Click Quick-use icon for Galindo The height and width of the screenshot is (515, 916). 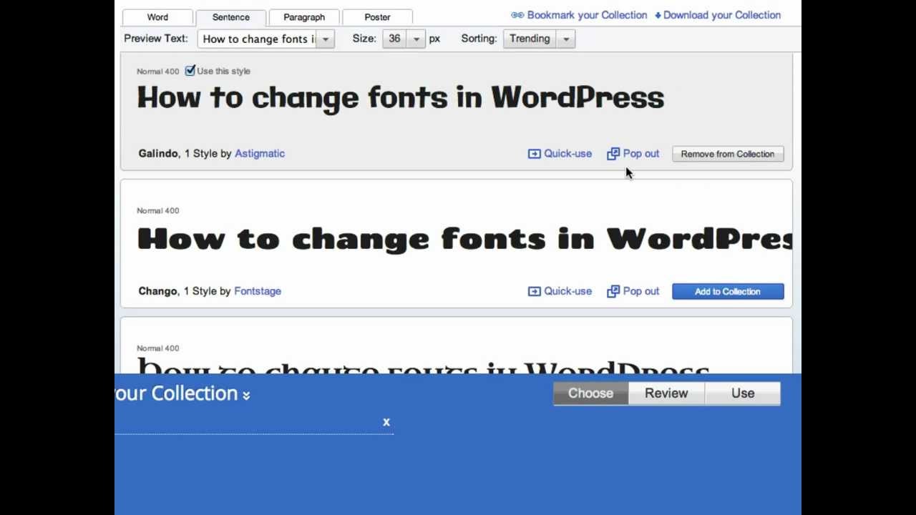pos(534,154)
